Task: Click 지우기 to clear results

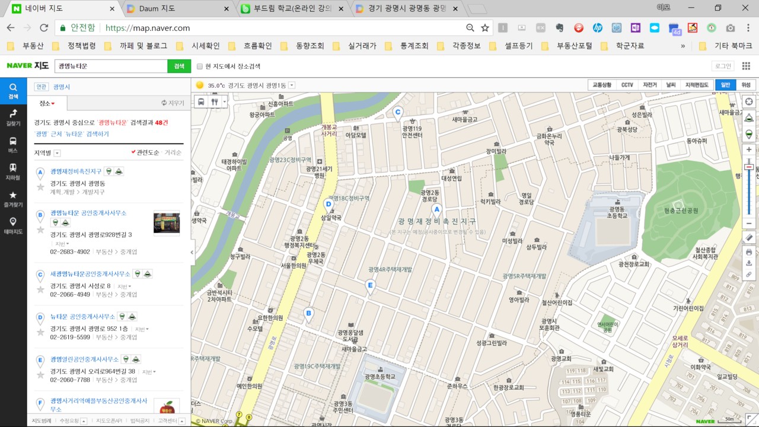Action: pyautogui.click(x=173, y=103)
